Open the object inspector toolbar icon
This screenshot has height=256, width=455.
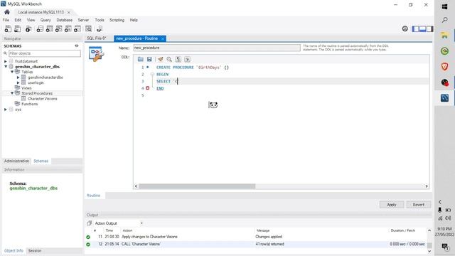point(28,28)
